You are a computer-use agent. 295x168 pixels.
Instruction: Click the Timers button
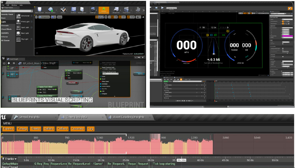click(35, 129)
